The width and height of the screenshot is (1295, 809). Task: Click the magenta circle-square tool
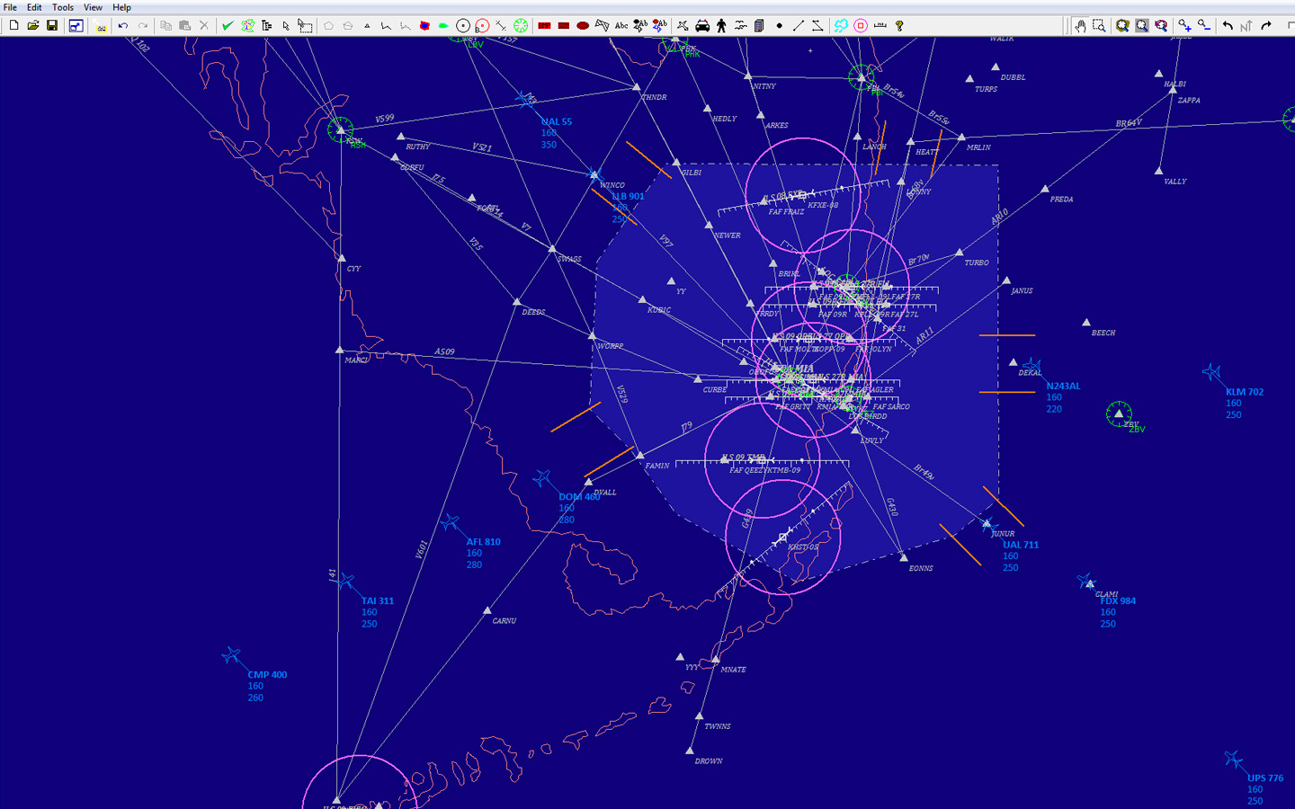(x=861, y=25)
